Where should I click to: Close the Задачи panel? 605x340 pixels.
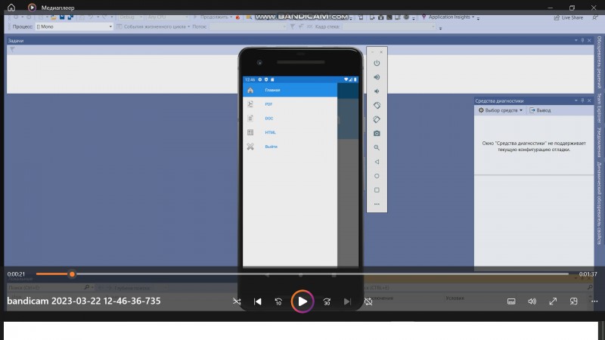589,40
